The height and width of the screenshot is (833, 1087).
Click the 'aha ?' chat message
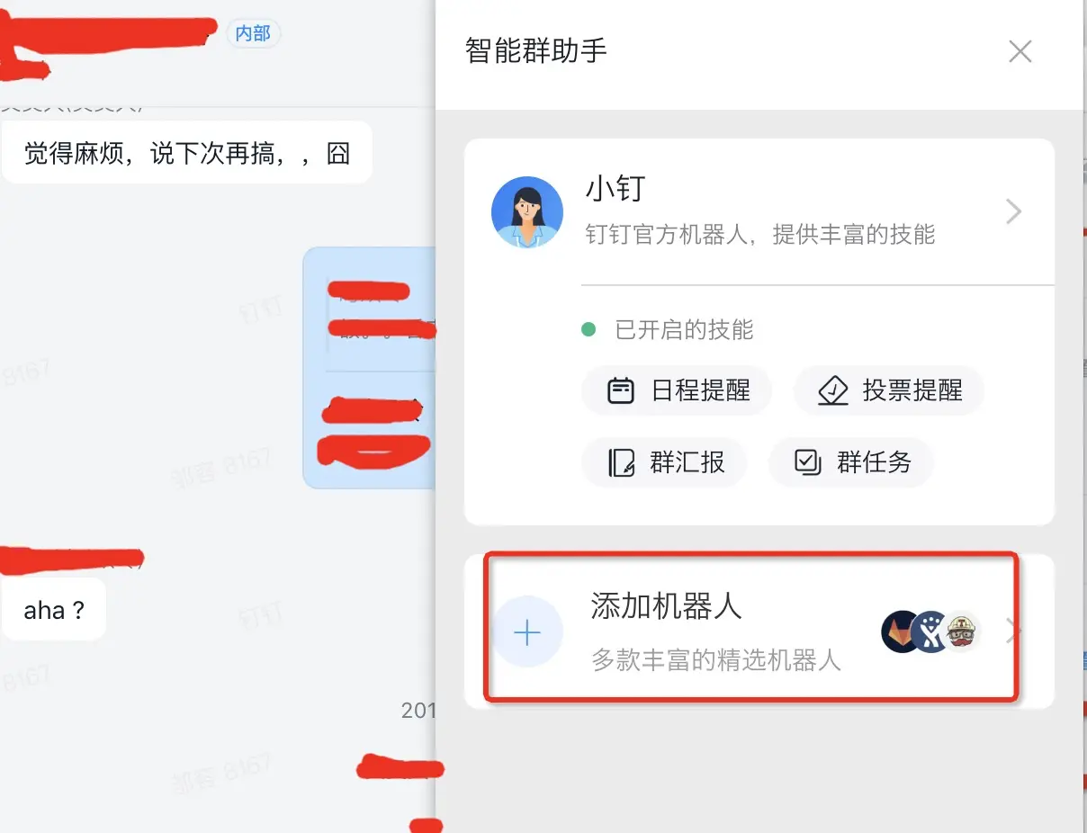[54, 611]
